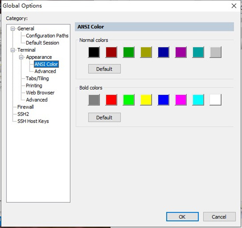Pick the bold bright red swatch
This screenshot has height=228, width=242.
(111, 100)
